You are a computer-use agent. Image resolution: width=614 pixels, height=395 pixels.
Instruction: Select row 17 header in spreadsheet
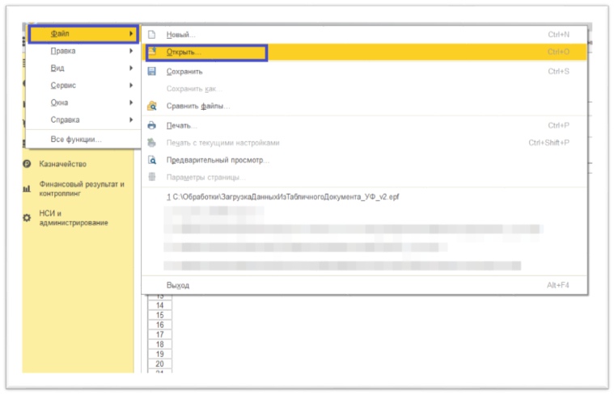[x=159, y=334]
